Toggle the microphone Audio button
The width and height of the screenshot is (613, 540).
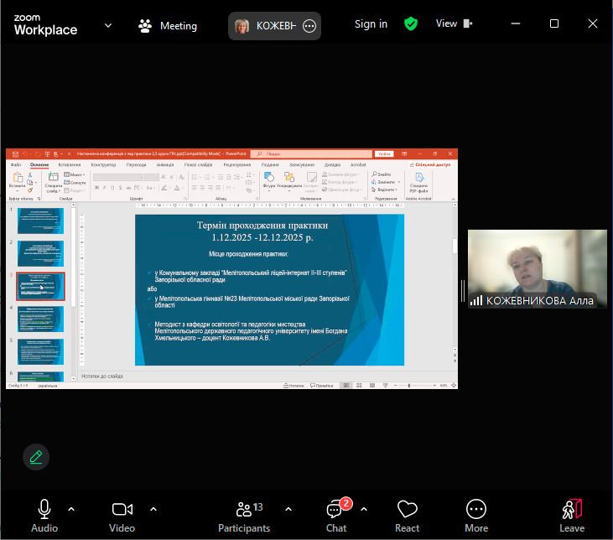pos(44,510)
